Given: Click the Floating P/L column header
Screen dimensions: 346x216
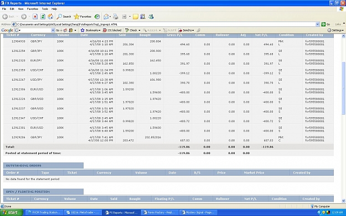Looking at the screenshot, I should (x=164, y=199).
